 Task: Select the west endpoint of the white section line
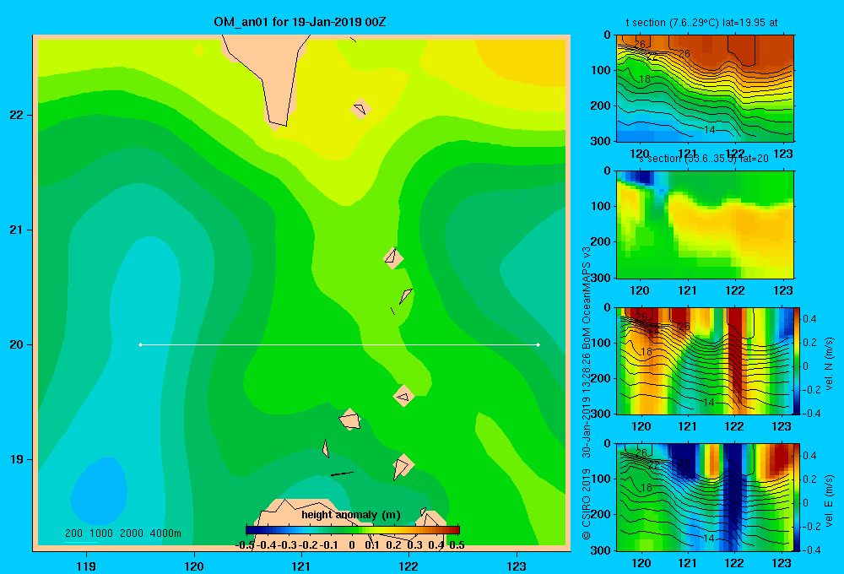(x=140, y=344)
